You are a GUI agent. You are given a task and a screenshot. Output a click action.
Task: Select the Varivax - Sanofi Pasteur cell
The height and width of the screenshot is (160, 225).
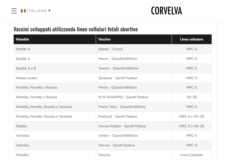pyautogui.click(x=134, y=145)
